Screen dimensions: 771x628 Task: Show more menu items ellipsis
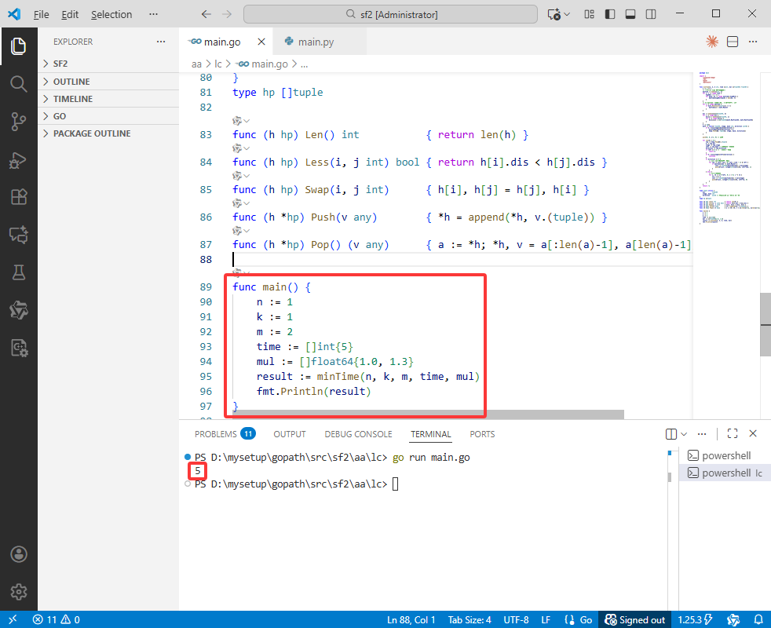pyautogui.click(x=153, y=14)
